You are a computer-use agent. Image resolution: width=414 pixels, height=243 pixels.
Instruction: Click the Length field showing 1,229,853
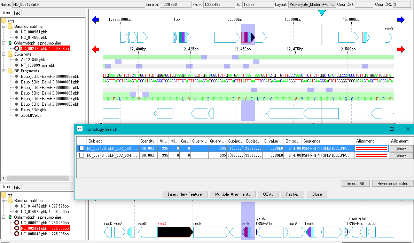click(175, 5)
